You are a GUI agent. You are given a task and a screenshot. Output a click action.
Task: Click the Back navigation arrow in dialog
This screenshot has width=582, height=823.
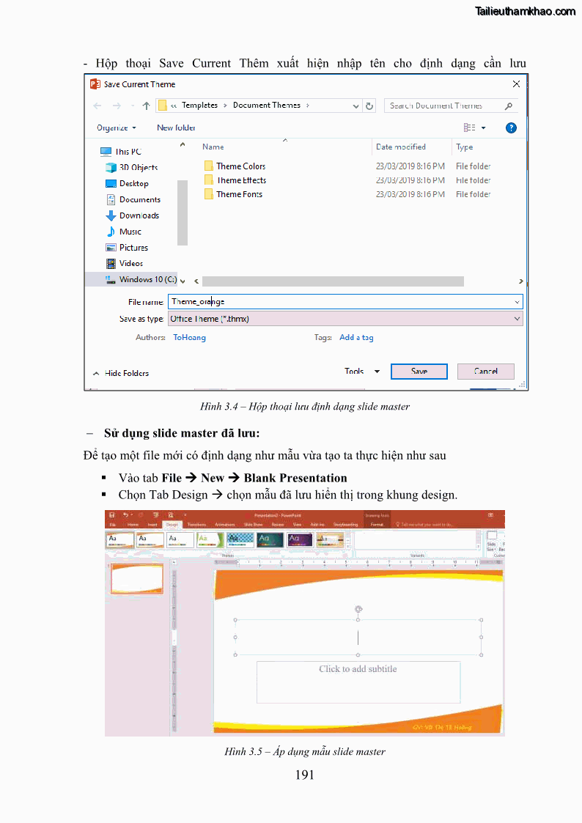97,106
